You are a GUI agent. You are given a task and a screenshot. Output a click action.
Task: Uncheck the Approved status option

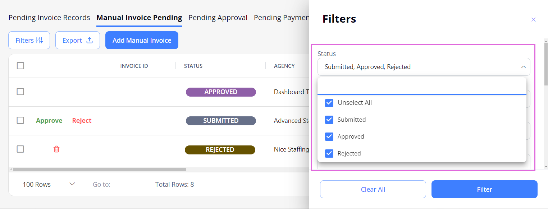[x=329, y=136]
